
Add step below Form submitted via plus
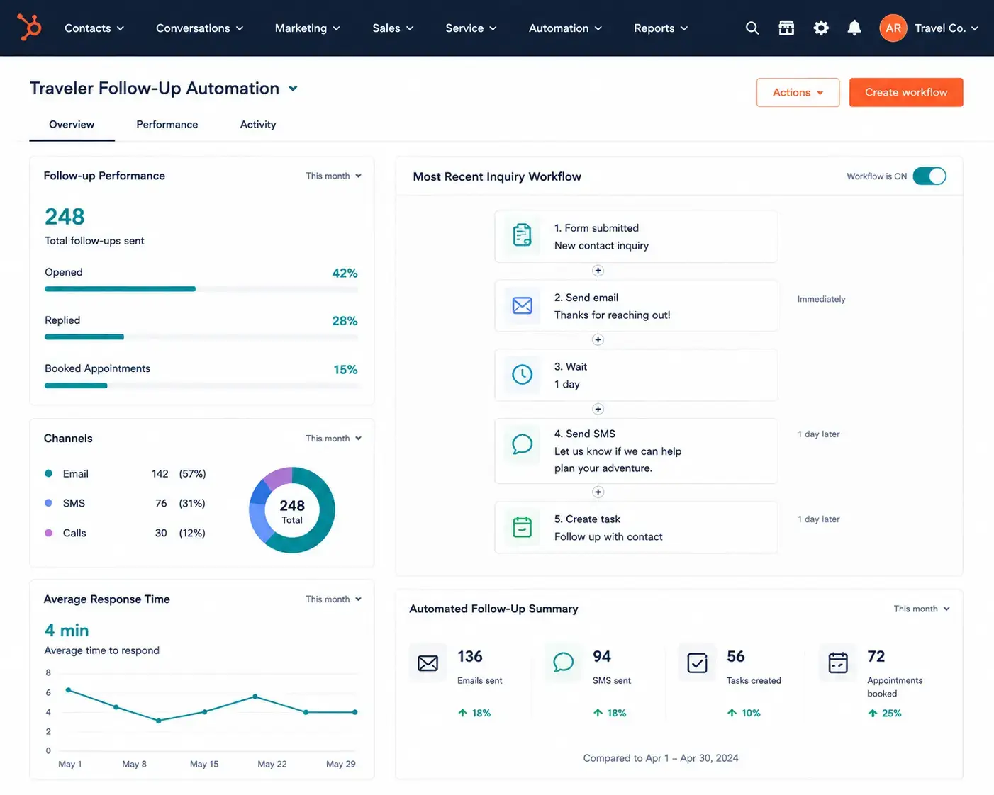[598, 271]
